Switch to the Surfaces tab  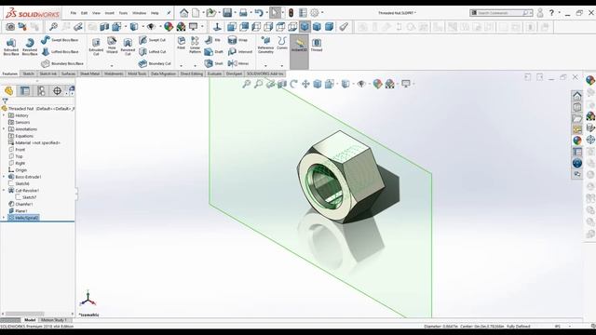[x=68, y=74]
